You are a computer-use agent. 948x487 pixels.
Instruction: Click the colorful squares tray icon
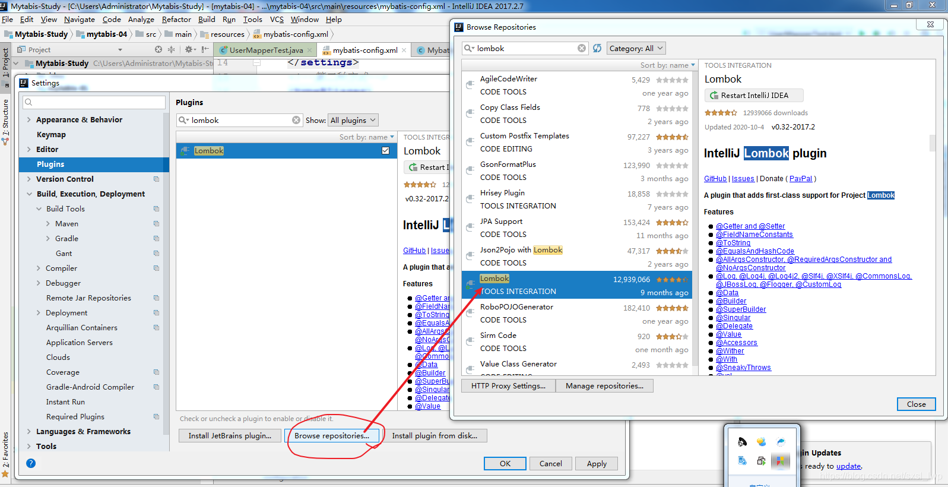tap(781, 461)
